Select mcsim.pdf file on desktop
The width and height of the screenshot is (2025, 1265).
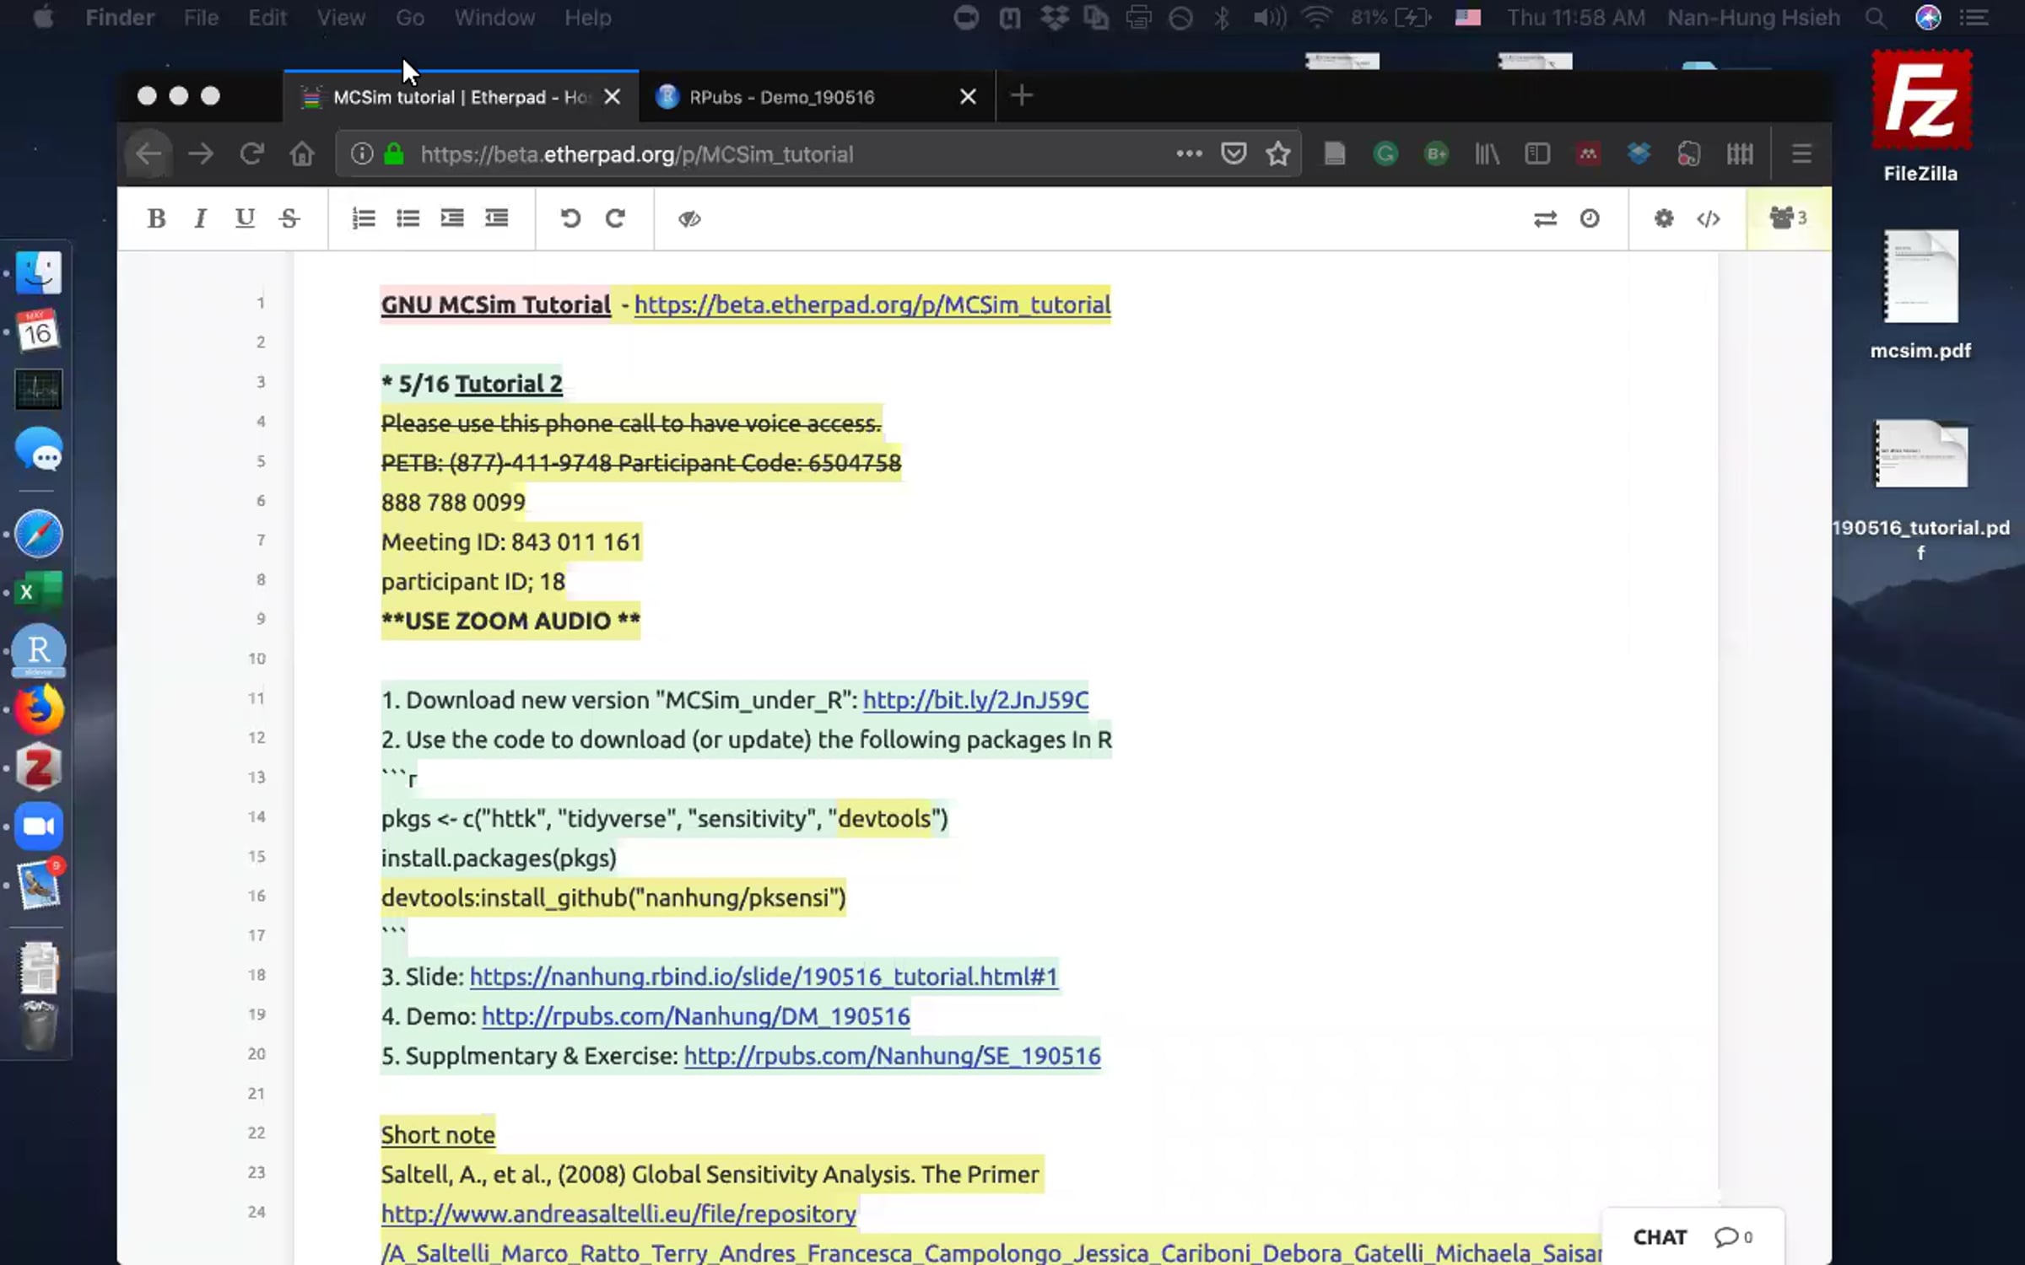(1920, 295)
